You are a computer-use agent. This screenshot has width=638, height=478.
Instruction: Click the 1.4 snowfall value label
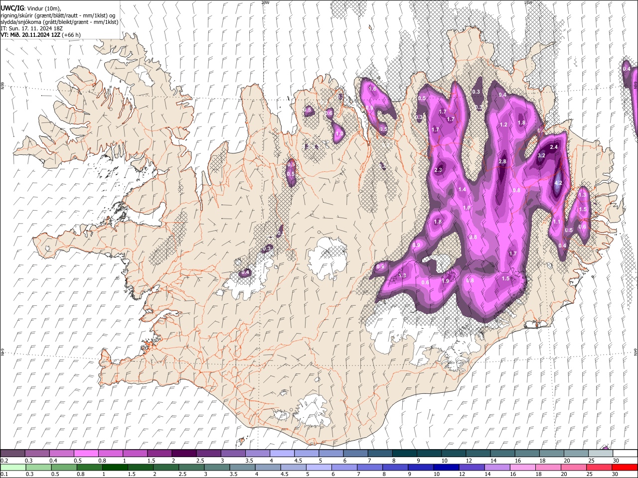462,190
